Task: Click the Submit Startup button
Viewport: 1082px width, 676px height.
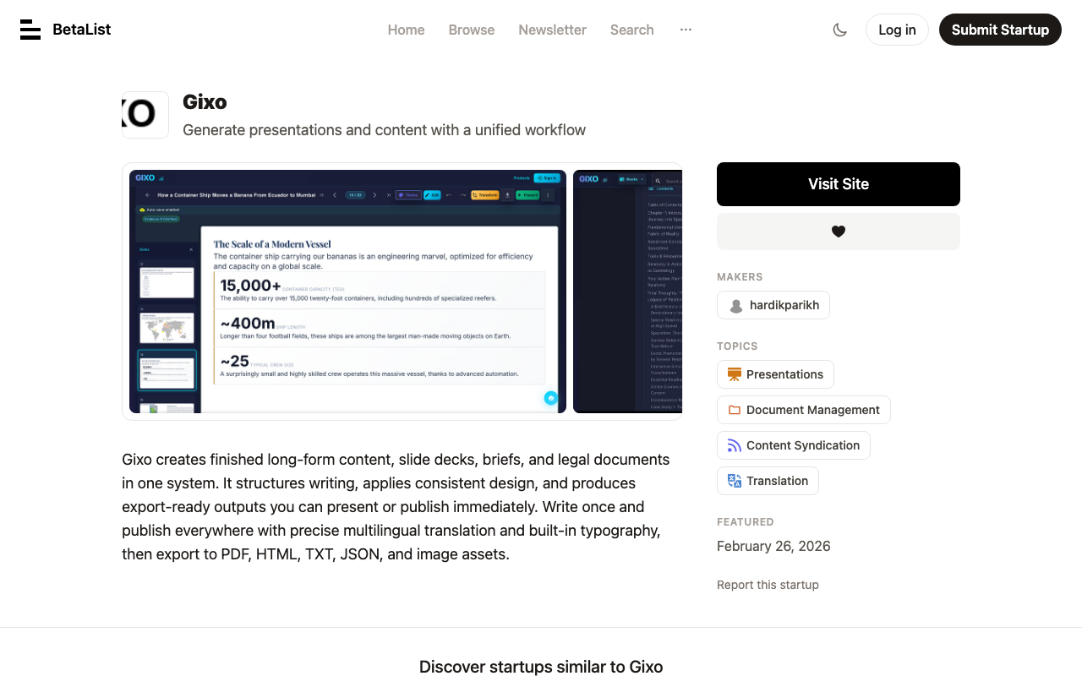Action: tap(1000, 30)
